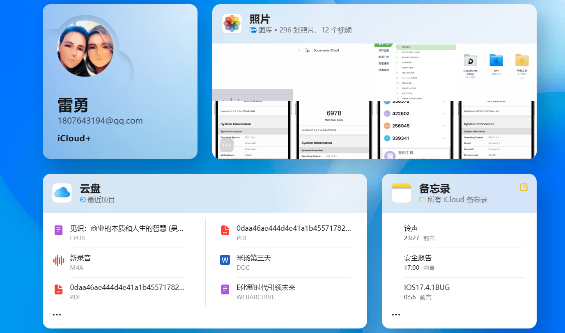Open the 0daa46ae PDF under 新录音

pyautogui.click(x=119, y=292)
